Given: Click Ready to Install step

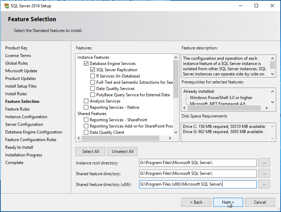Looking at the screenshot, I should (x=19, y=147).
